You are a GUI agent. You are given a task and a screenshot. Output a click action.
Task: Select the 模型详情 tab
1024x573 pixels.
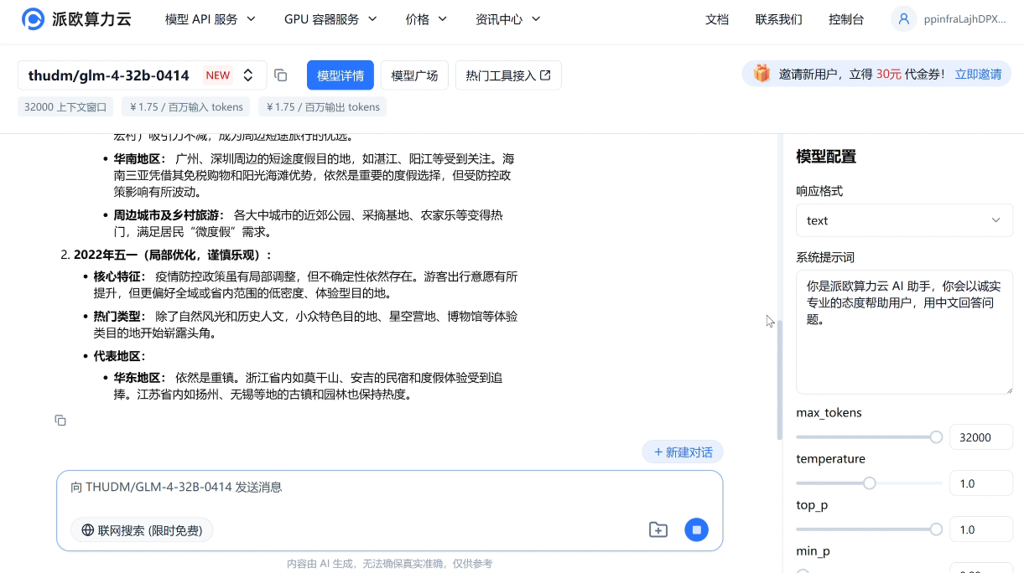(x=340, y=75)
